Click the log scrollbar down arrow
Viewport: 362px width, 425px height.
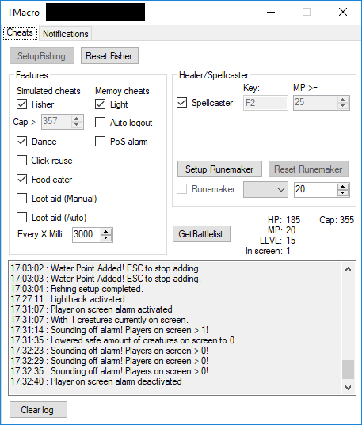[349, 388]
